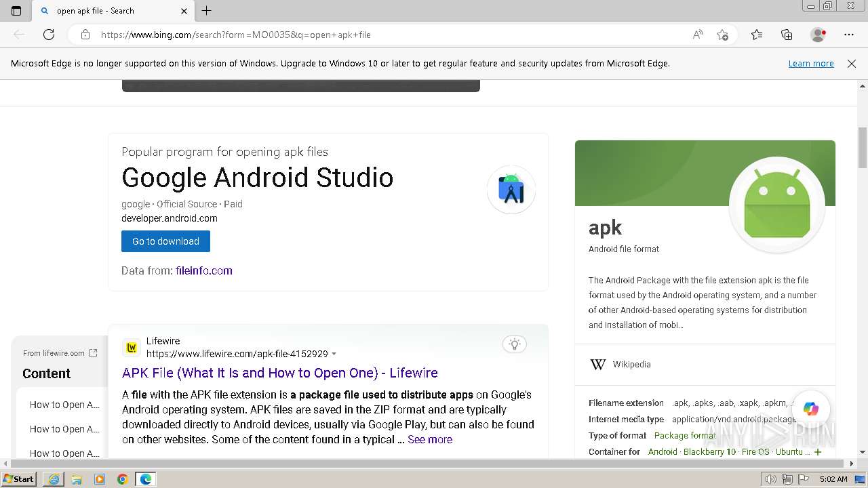The width and height of the screenshot is (868, 488).
Task: Click the 'Internet media type' label
Action: click(x=626, y=419)
